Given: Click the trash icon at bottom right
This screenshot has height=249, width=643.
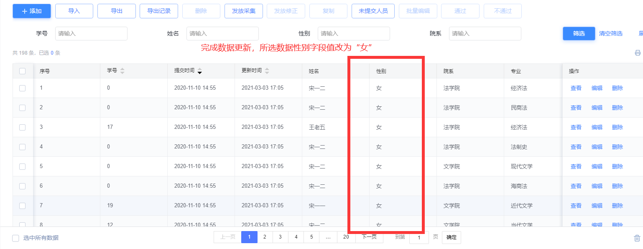Looking at the screenshot, I should pyautogui.click(x=637, y=238).
